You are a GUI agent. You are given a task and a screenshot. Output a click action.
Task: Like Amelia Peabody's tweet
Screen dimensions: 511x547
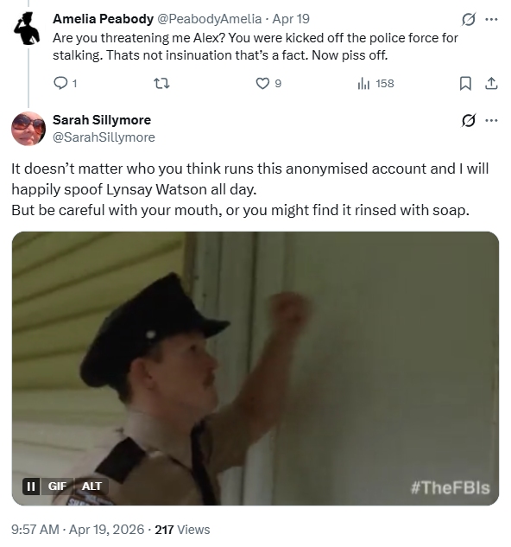click(268, 83)
